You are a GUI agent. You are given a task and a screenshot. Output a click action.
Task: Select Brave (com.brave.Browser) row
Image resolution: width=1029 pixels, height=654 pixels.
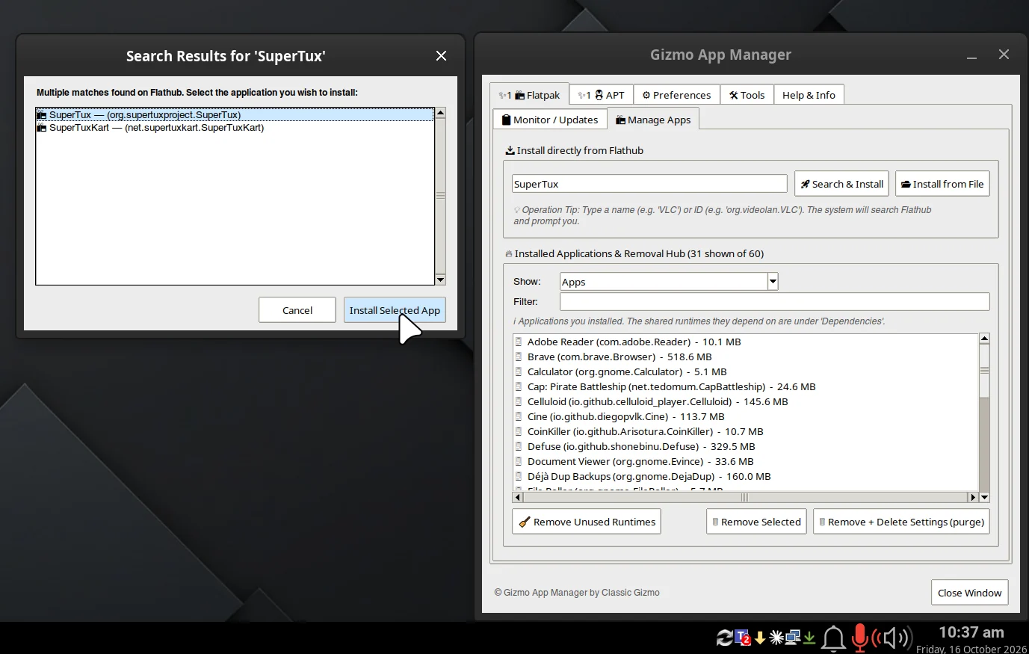[x=745, y=357]
